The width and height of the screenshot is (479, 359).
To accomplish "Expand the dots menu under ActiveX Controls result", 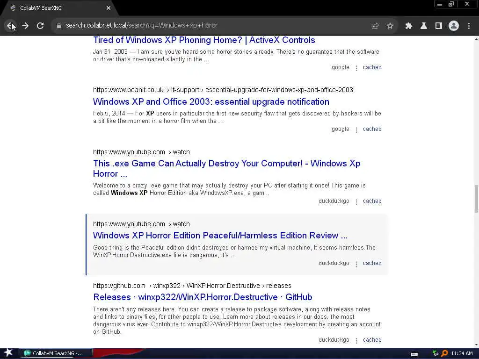I will (356, 68).
